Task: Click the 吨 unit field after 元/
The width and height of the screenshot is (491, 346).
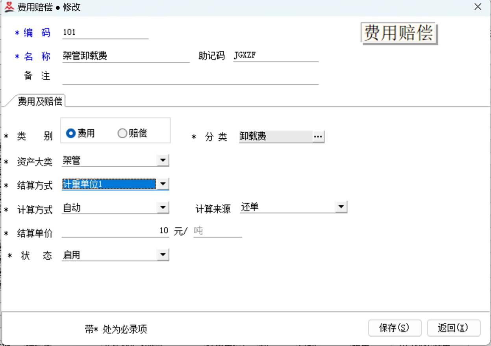Action: pyautogui.click(x=217, y=231)
